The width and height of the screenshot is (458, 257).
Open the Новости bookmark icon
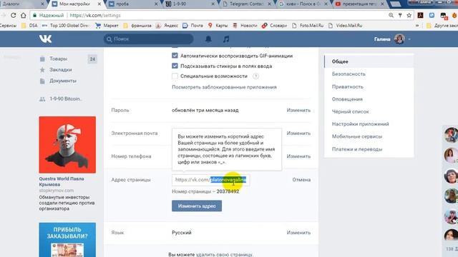point(235,26)
